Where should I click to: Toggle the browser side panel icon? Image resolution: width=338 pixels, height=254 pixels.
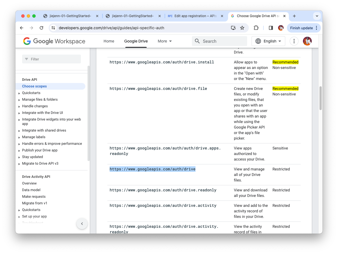tap(271, 28)
